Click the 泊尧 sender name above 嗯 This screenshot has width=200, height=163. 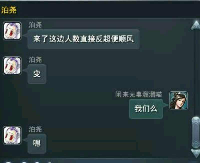(35, 129)
